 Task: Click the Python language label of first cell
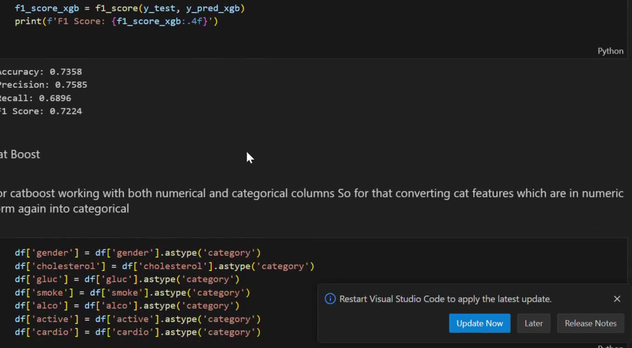point(611,51)
